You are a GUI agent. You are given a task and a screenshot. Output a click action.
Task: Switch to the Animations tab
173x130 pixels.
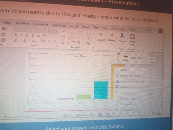click(41, 24)
